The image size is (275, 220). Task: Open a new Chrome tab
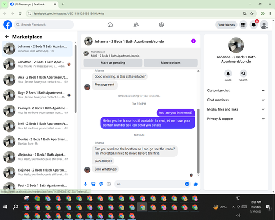(x=63, y=4)
